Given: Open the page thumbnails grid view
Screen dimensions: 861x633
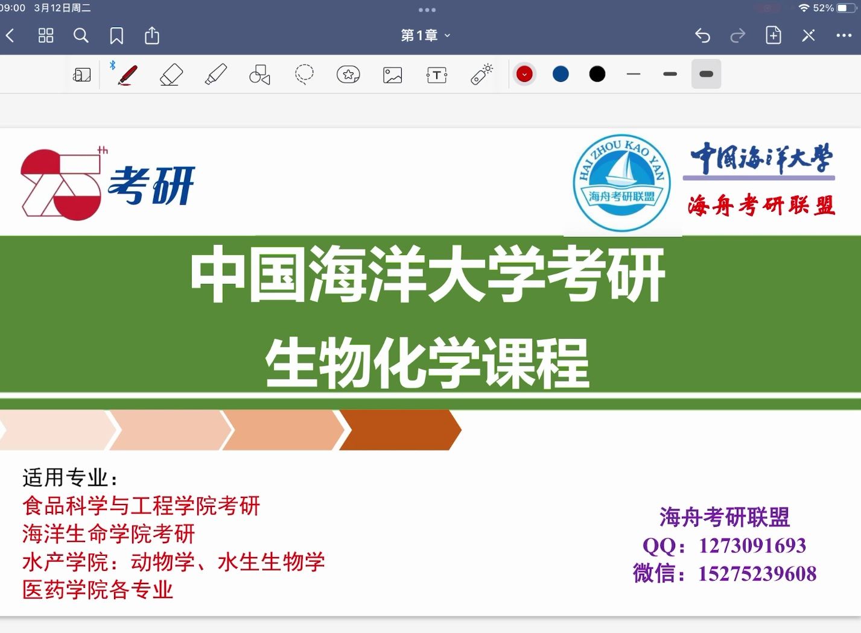Looking at the screenshot, I should click(x=46, y=36).
